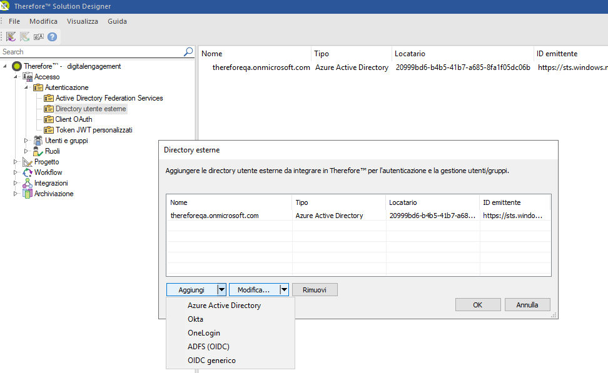Select the Progetto node icon
Screen dimensions: 608x373
click(x=29, y=161)
